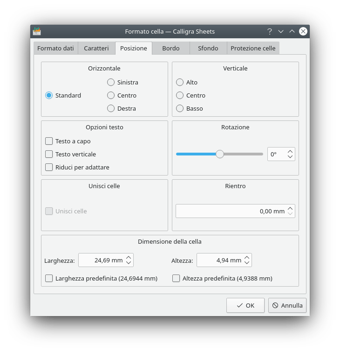Click the Calligra Sheets app icon in title bar
This screenshot has width=340, height=352.
click(37, 31)
